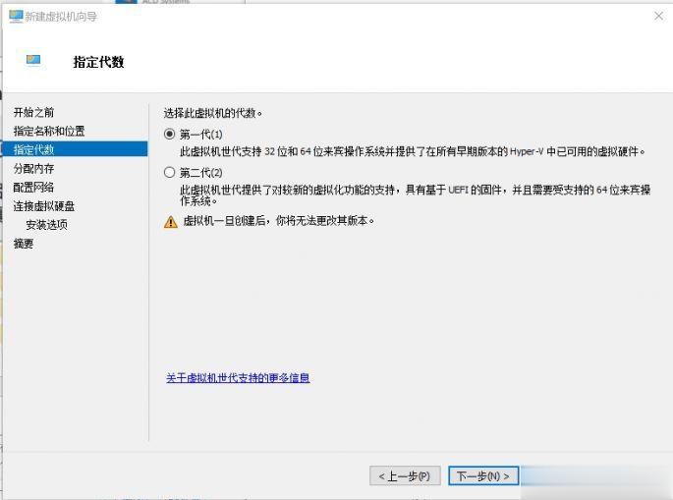
Task: Click the 选择此虚拟机的代数 instruction text
Action: pyautogui.click(x=213, y=113)
